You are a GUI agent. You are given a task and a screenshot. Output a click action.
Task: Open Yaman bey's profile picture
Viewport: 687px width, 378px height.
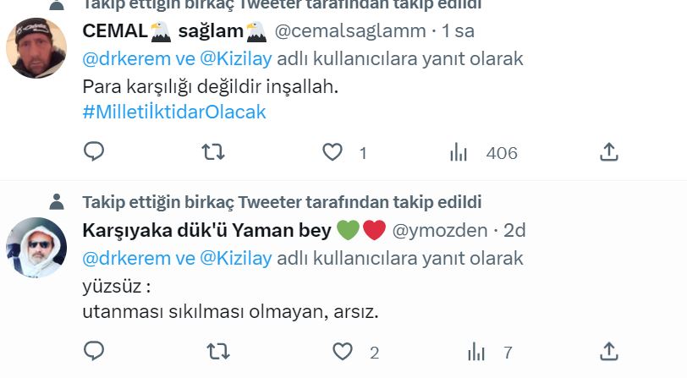36,248
